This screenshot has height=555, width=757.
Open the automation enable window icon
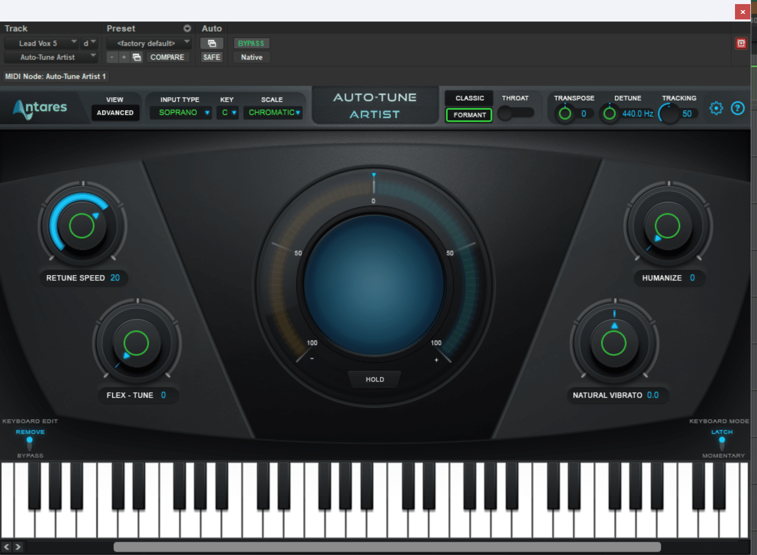[211, 43]
